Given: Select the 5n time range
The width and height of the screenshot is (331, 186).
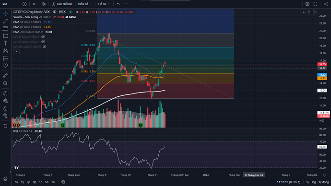Looking at the screenshot, I should (47, 182).
